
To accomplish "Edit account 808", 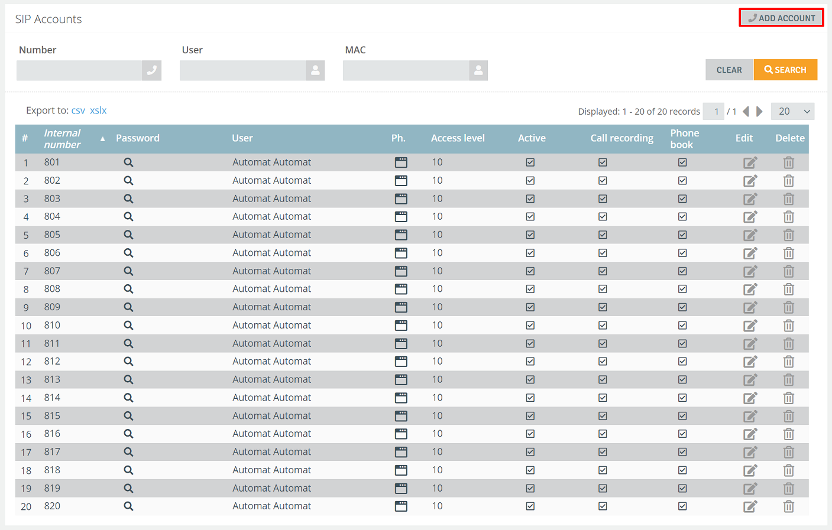I will (750, 289).
